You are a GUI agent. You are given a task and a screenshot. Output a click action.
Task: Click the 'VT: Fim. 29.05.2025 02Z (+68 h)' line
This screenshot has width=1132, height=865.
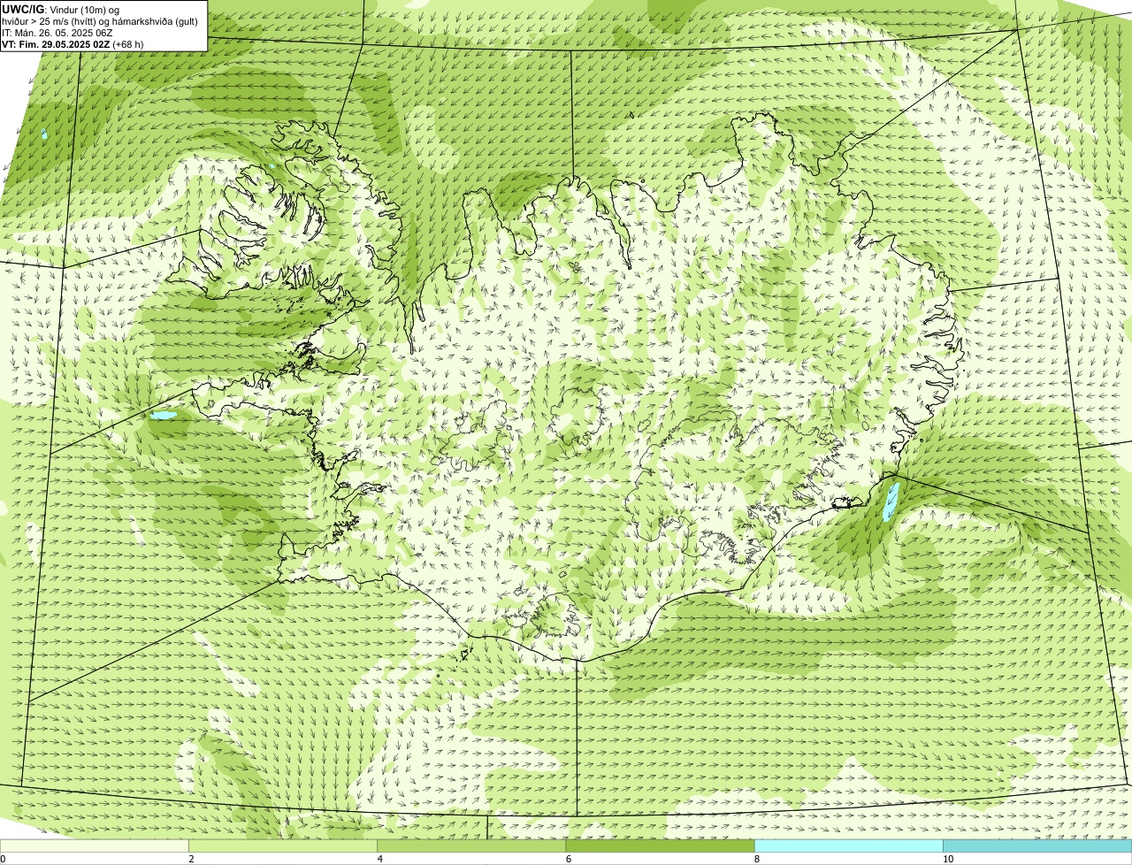(73, 44)
